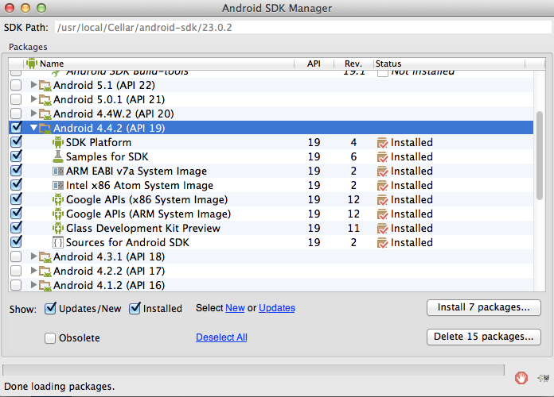Click the Android 4.4W.2 (API 20) folder icon
This screenshot has width=554, height=397.
[x=45, y=114]
